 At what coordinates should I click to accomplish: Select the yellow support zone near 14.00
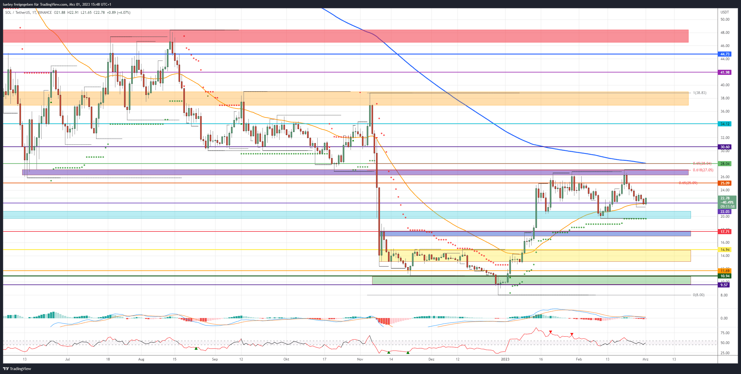coord(535,256)
